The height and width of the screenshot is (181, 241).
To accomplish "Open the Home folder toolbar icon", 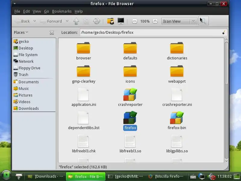I will click(111, 21).
